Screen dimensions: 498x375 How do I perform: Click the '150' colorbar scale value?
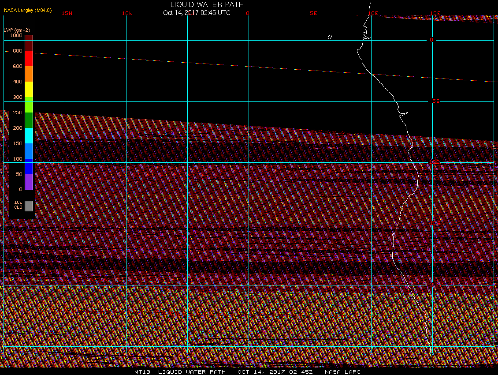(x=18, y=143)
